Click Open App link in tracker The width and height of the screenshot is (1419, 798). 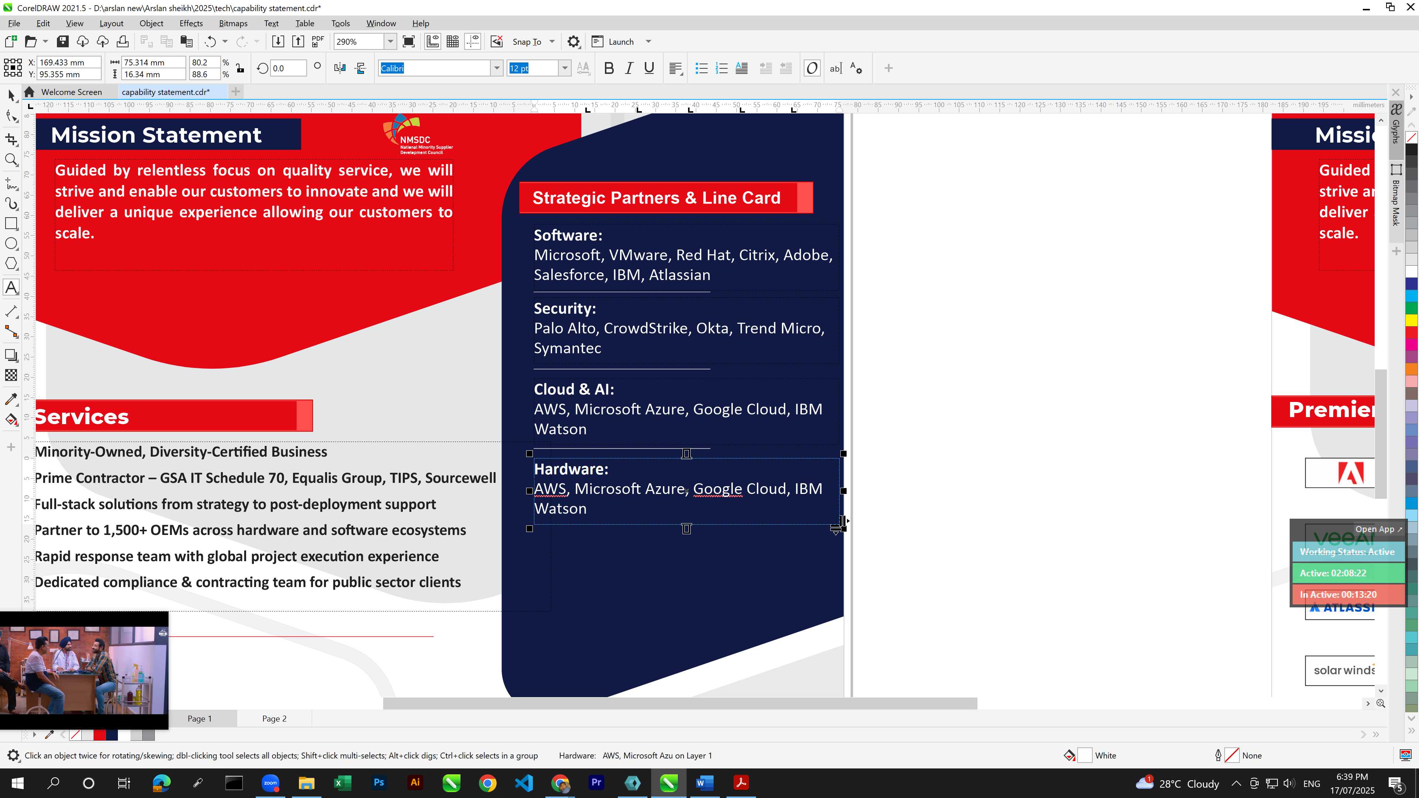(x=1379, y=529)
